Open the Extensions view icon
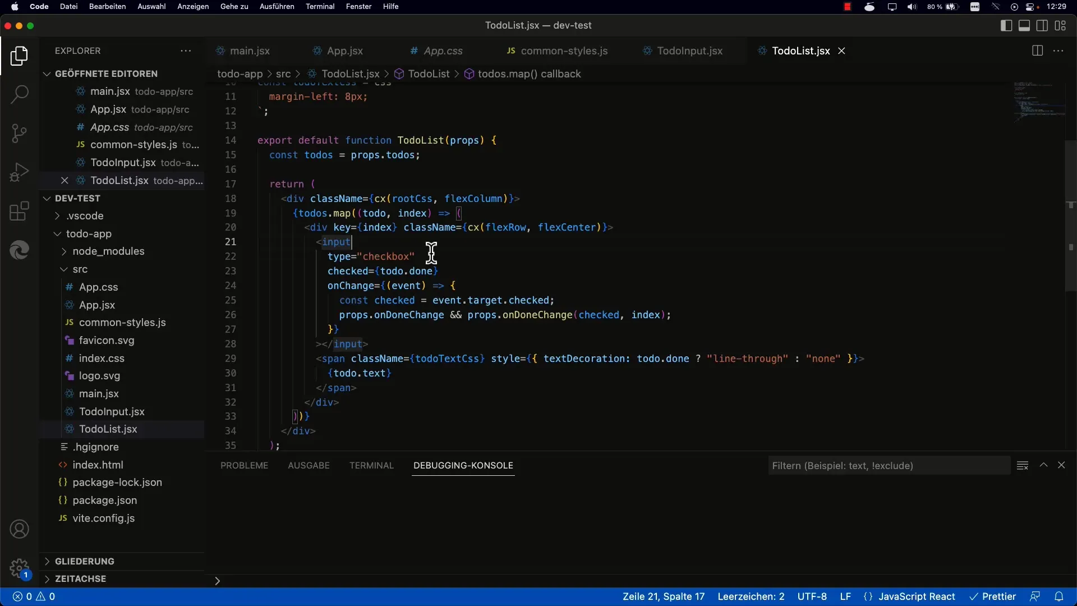Viewport: 1077px width, 606px height. click(19, 212)
